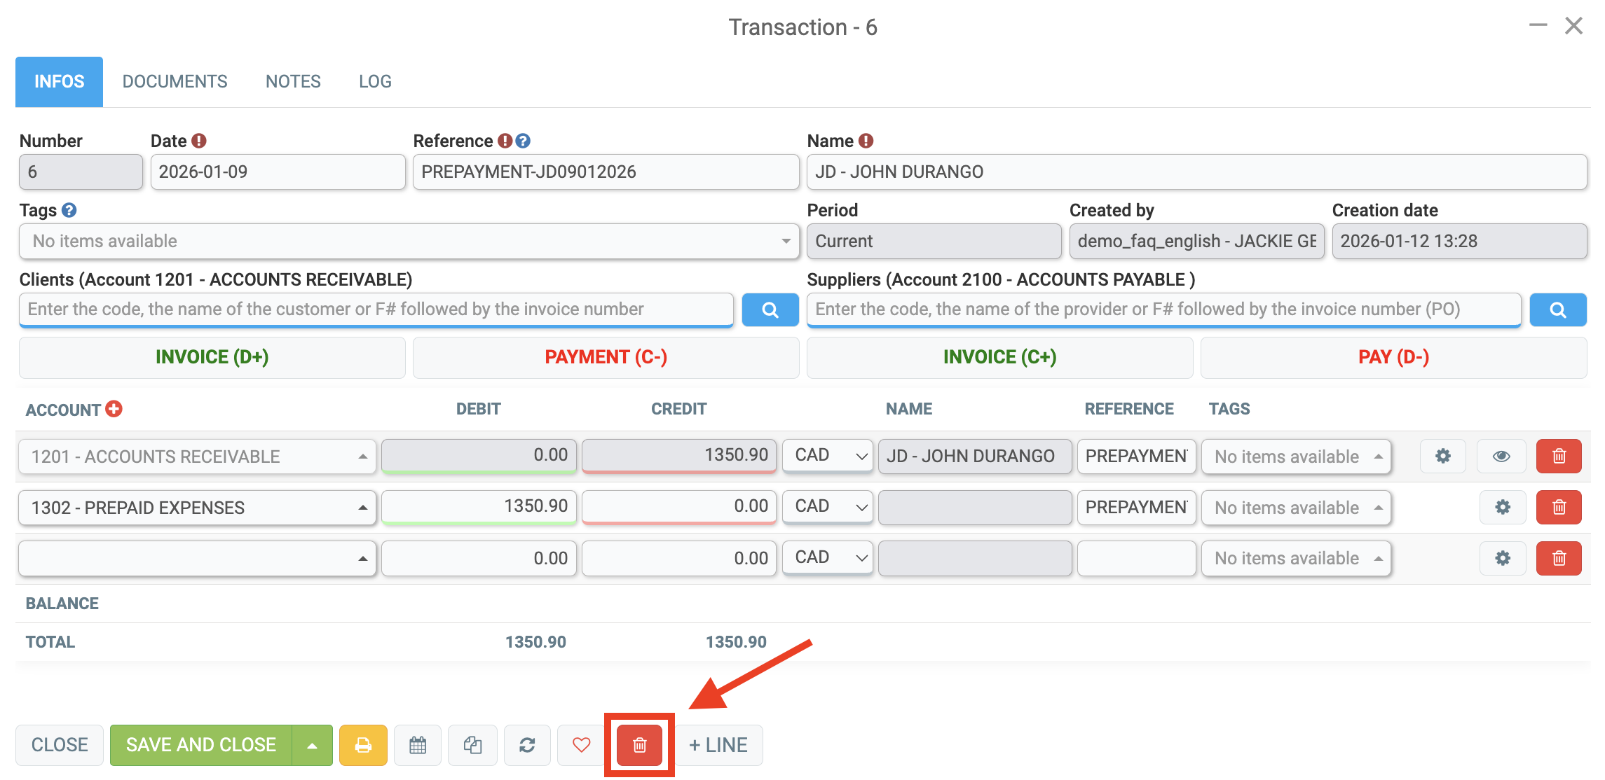Switch to the DOCUMENTS tab
This screenshot has width=1605, height=780.
point(175,82)
